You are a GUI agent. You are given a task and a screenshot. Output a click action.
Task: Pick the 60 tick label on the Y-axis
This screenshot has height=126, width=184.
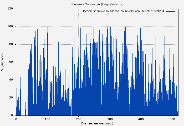[x=11, y=62]
